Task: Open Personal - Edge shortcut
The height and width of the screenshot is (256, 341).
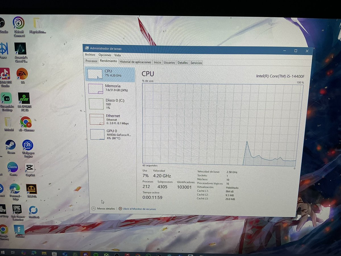Action: point(15,192)
